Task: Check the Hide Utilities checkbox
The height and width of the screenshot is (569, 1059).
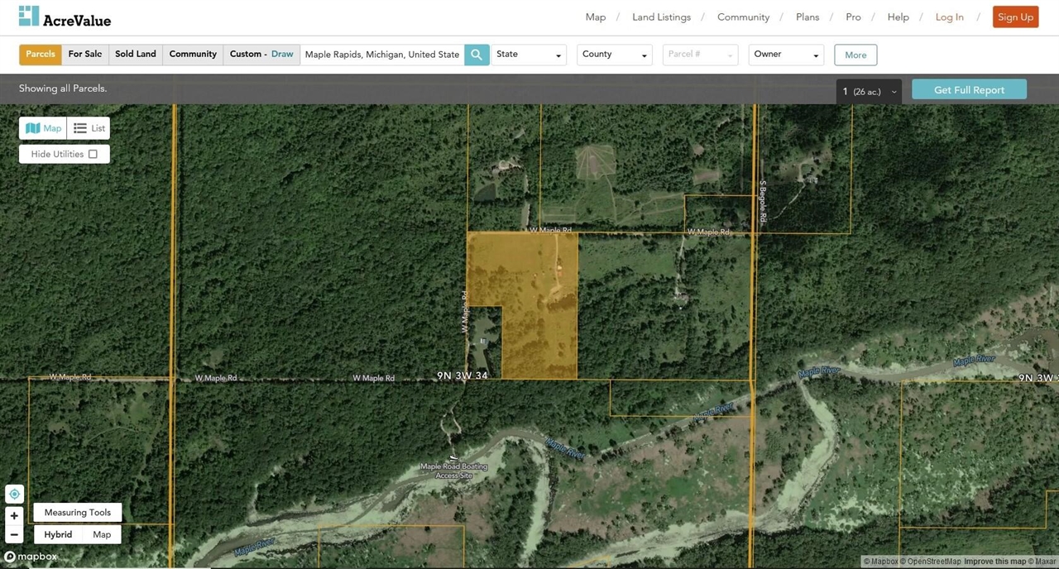Action: click(x=93, y=154)
